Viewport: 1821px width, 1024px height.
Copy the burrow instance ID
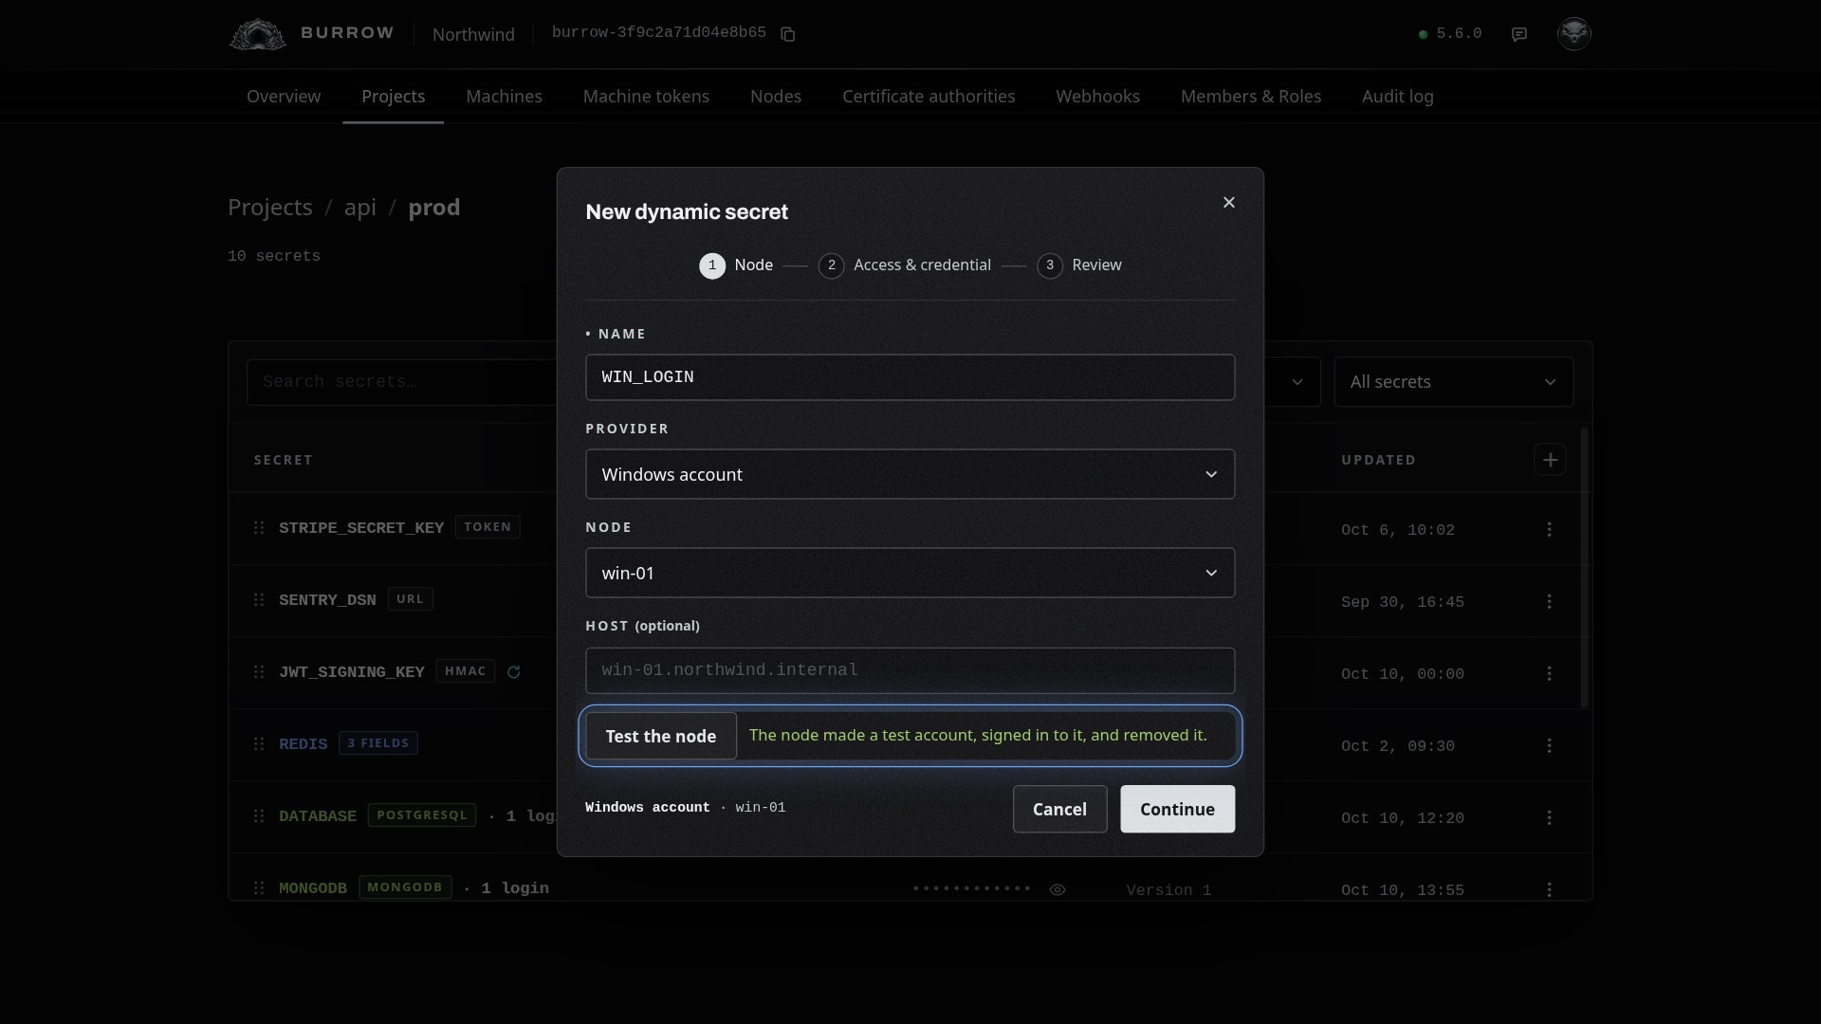787,34
